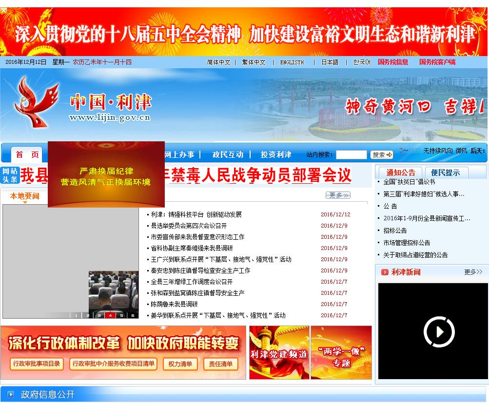Switch language to 日本語
The width and height of the screenshot is (489, 403).
click(x=330, y=62)
